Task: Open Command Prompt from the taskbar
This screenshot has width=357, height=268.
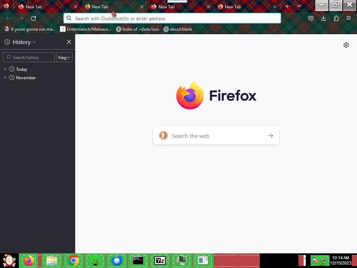Action: coord(138,260)
